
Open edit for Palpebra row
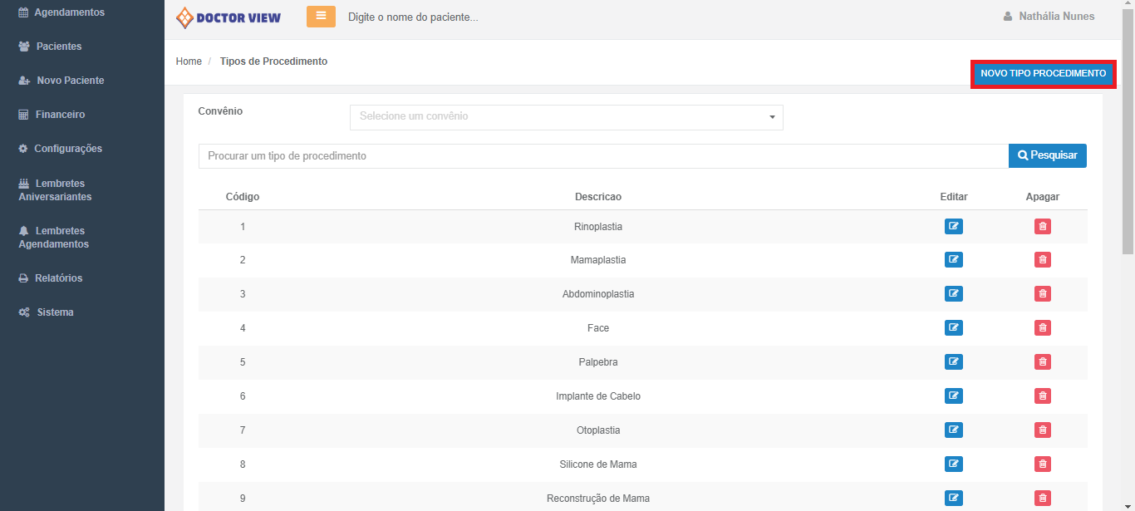click(x=953, y=362)
